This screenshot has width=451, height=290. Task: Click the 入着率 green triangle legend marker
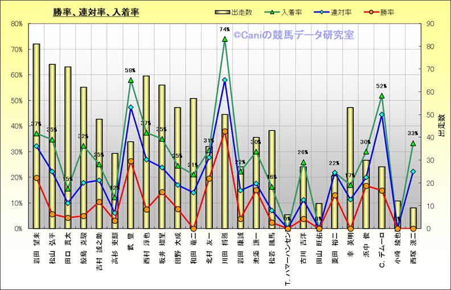pos(268,11)
